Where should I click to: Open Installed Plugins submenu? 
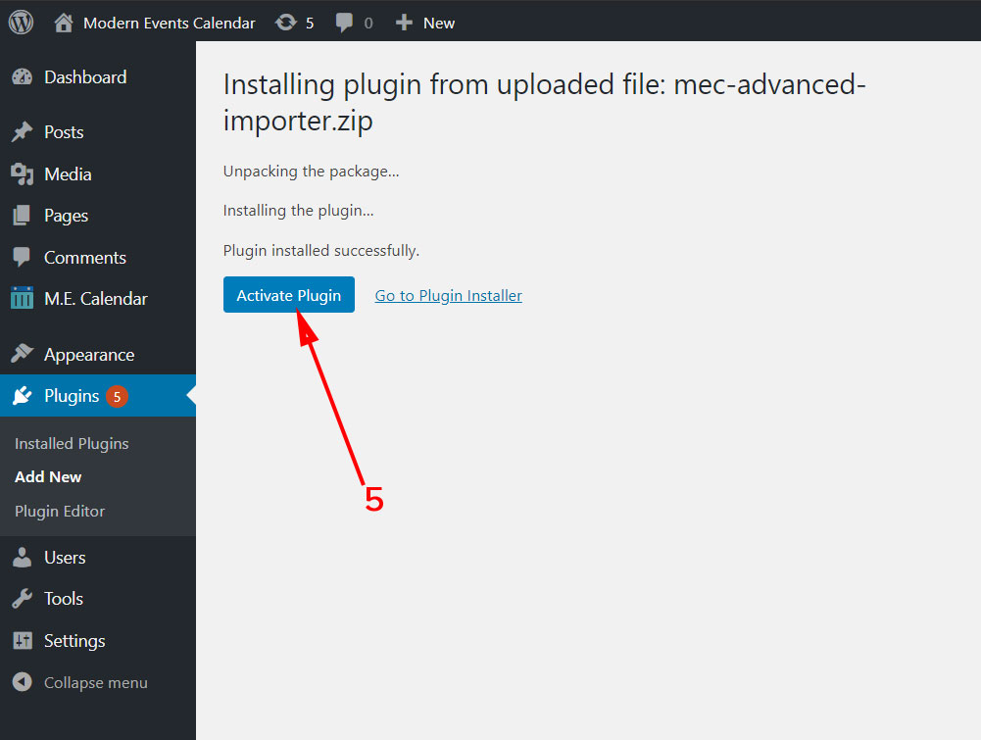[x=72, y=443]
